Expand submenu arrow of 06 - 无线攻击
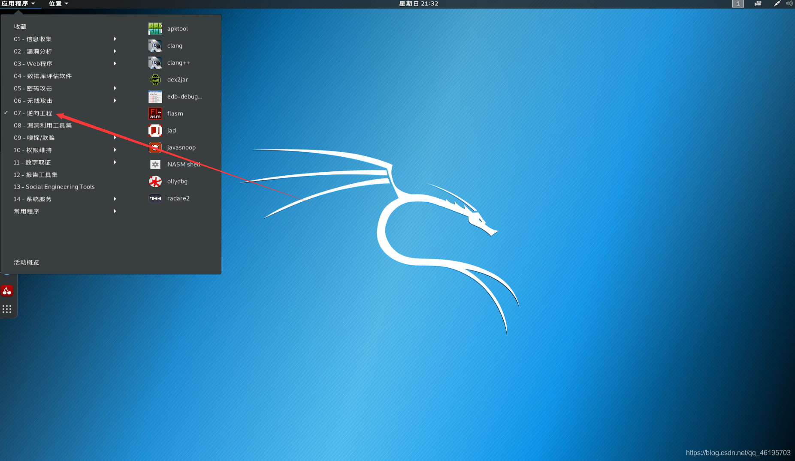The image size is (795, 461). (x=115, y=101)
